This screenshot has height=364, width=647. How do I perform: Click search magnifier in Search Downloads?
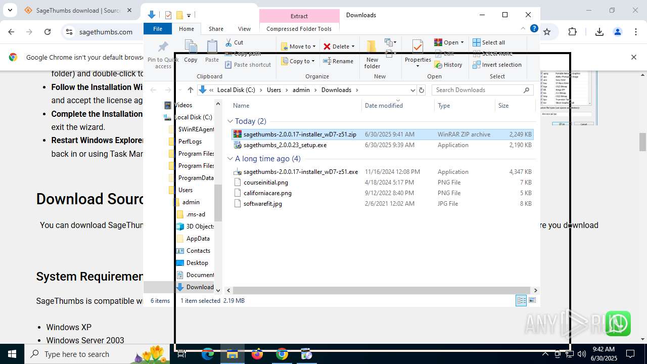526,90
